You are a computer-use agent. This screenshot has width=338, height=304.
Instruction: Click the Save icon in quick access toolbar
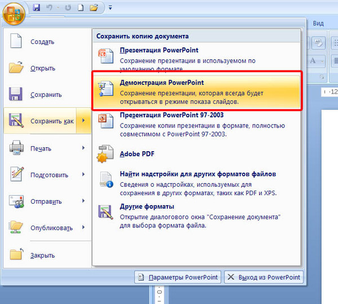(x=37, y=8)
